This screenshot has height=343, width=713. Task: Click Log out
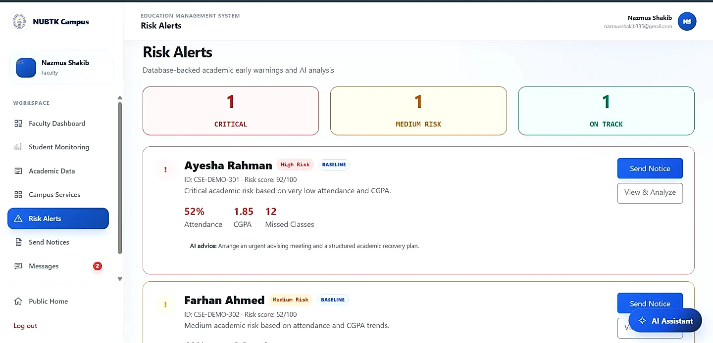click(25, 326)
